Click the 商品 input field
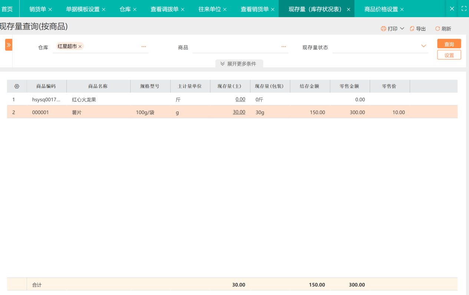Screen dimensions: 469x295 click(x=240, y=47)
